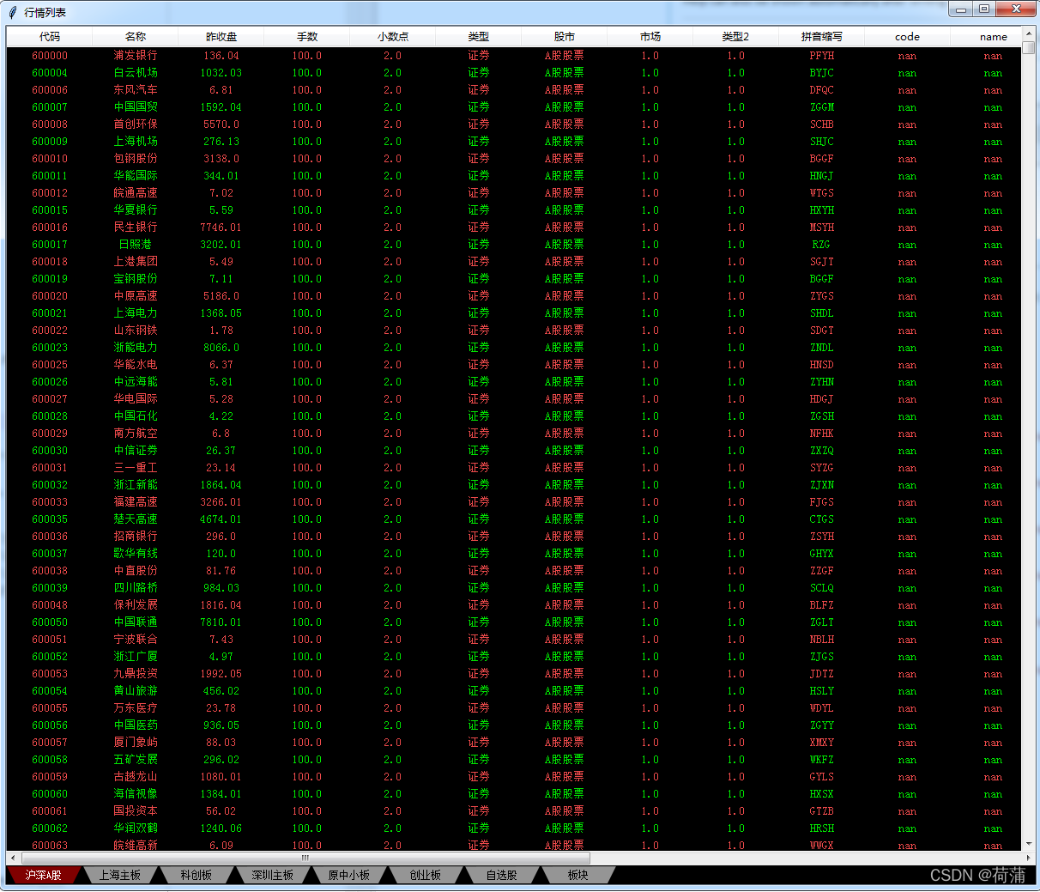Click price cell 3138.0

pyautogui.click(x=221, y=159)
